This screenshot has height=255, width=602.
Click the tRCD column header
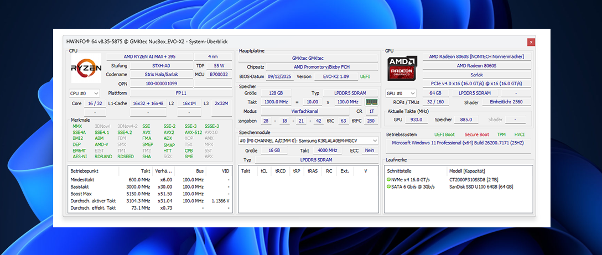pyautogui.click(x=281, y=171)
